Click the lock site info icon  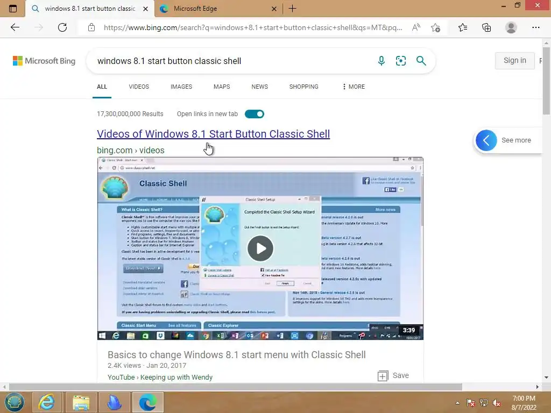pyautogui.click(x=91, y=27)
